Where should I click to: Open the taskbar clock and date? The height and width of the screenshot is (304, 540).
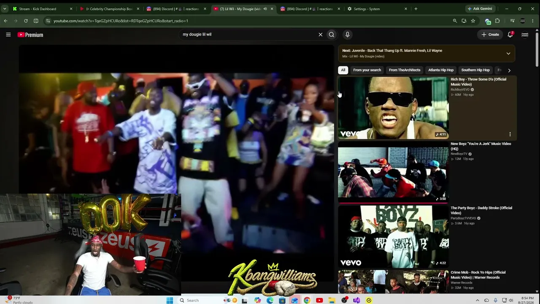[526, 300]
